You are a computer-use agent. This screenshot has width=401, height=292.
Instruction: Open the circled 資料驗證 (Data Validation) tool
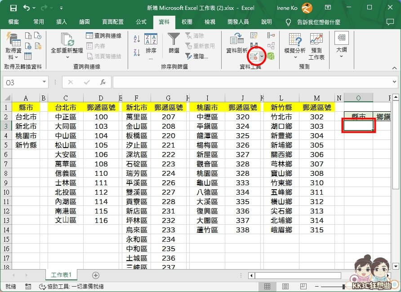click(255, 56)
